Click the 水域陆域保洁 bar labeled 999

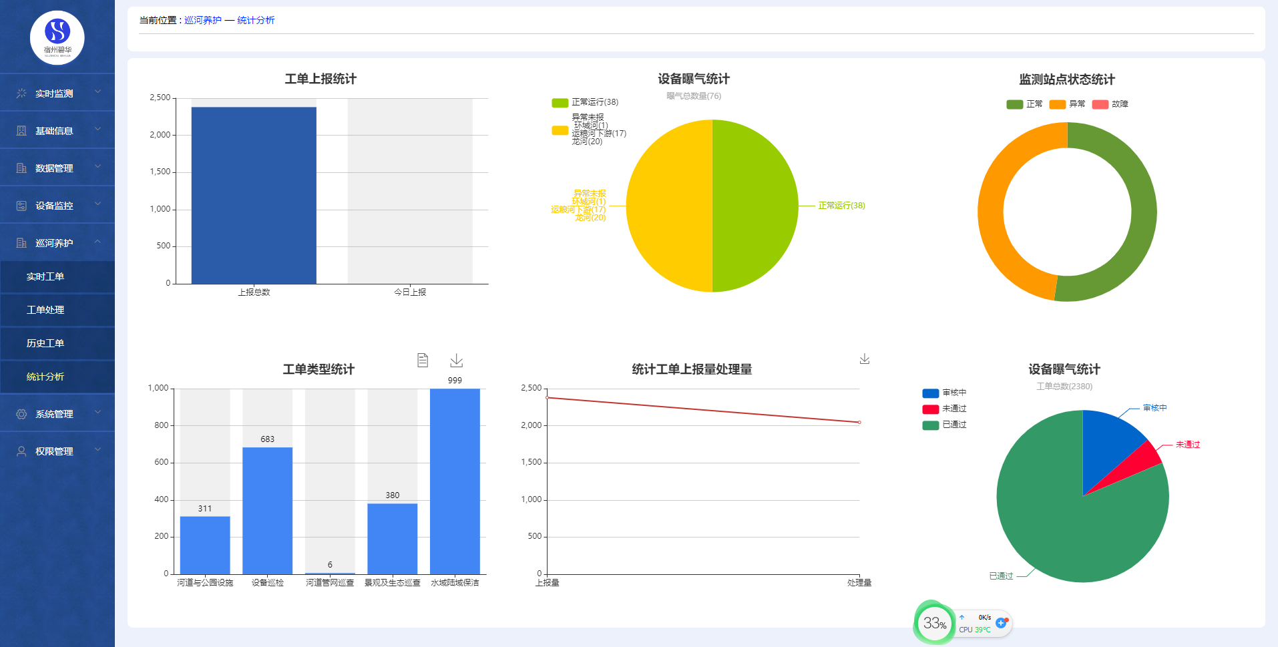[455, 481]
